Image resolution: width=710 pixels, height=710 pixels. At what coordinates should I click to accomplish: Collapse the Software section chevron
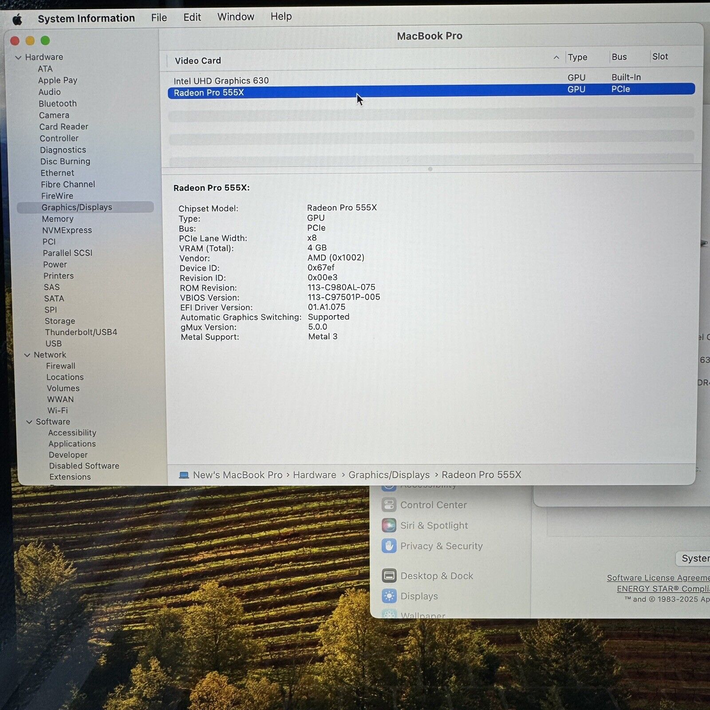[29, 422]
